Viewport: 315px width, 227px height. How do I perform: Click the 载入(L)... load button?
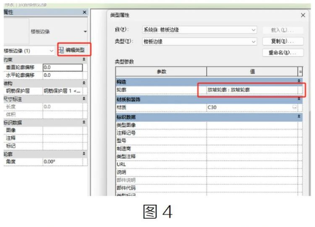pyautogui.click(x=283, y=30)
